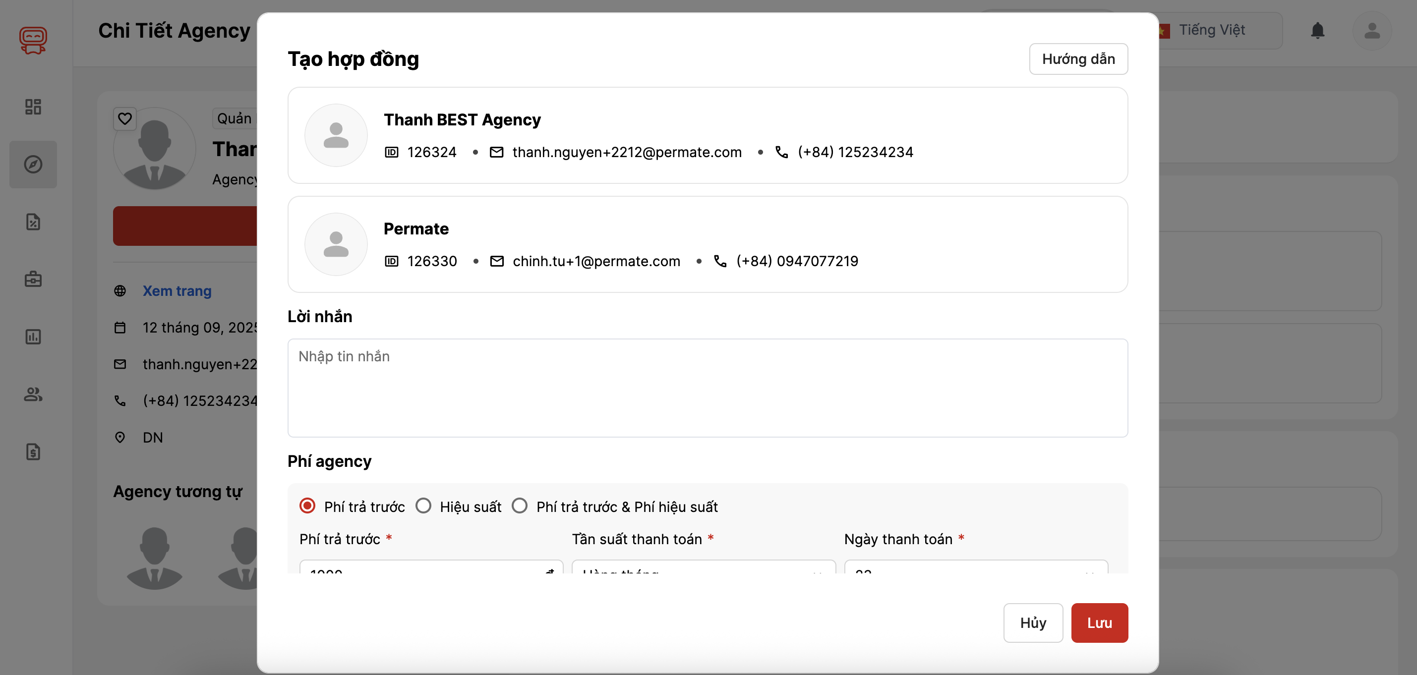Click the robot logo in the sidebar
The height and width of the screenshot is (675, 1417).
(33, 40)
